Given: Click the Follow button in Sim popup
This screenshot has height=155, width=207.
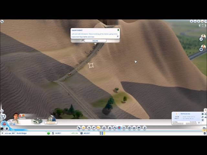Looking at the screenshot, I should 95,41.
